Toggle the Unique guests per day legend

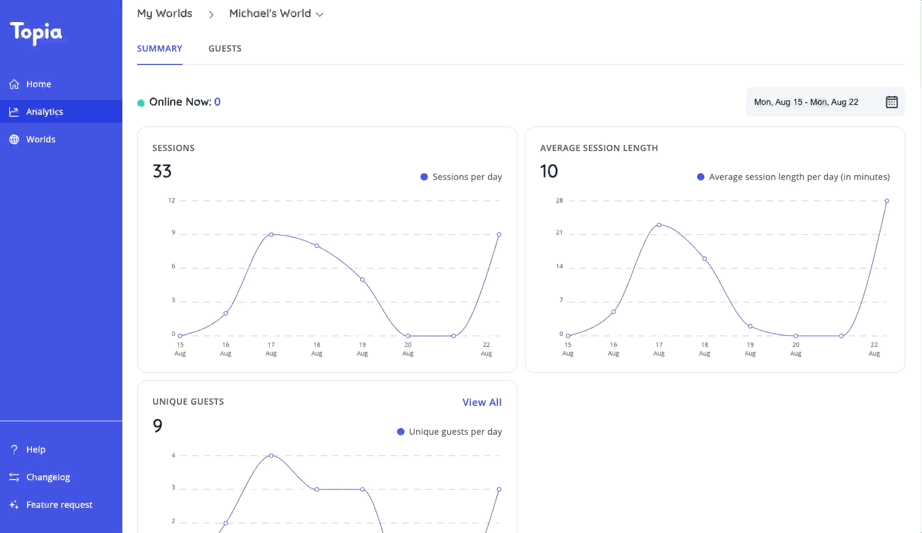coord(449,432)
